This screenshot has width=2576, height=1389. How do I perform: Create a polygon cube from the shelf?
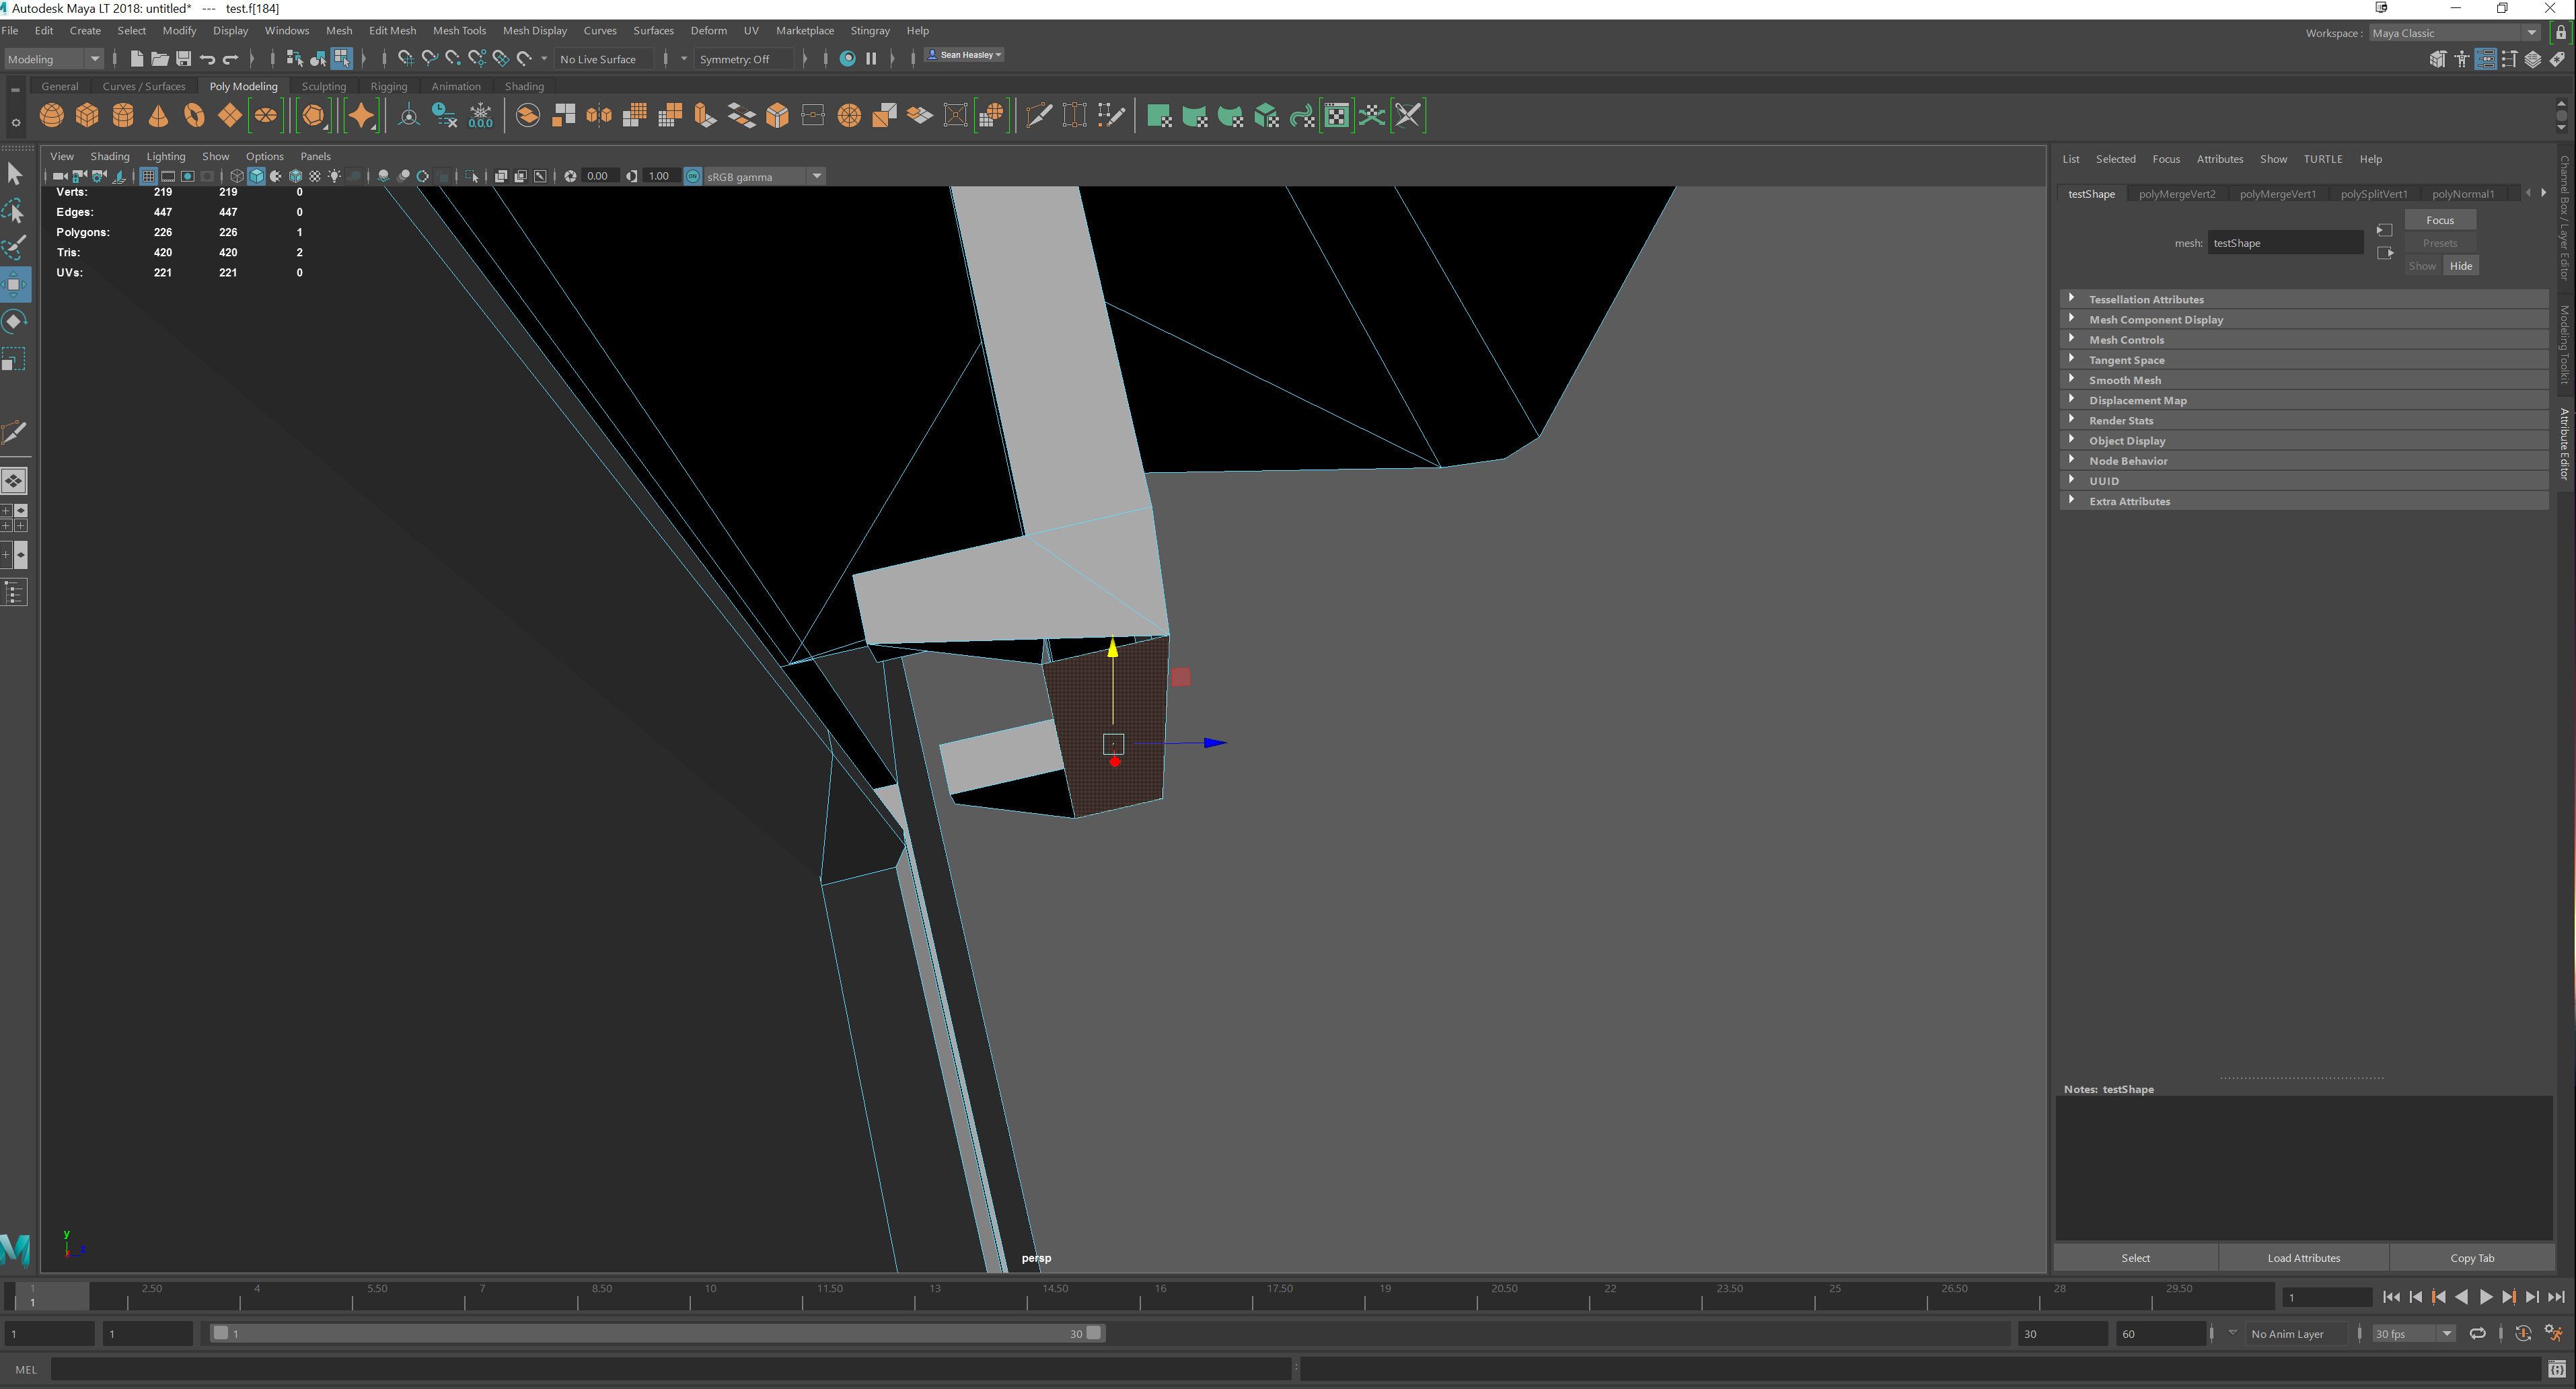[x=87, y=115]
